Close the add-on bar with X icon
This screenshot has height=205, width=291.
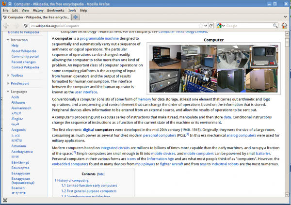(5, 200)
